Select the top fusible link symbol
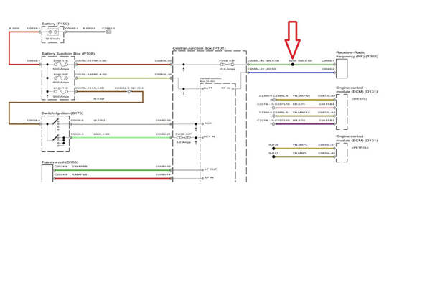This screenshot has width=445, height=303. (x=61, y=65)
